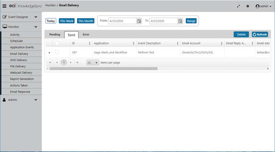
Task: Sort by the Event Description header
Action: (x=149, y=43)
